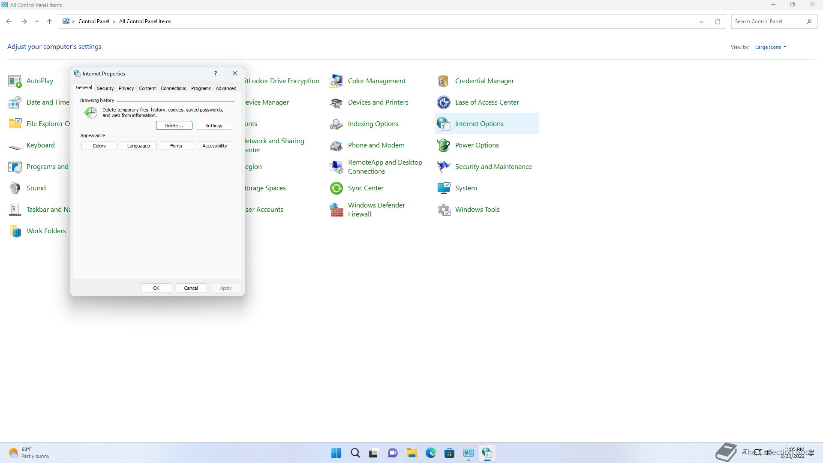Open the Phone and Modem icon
The image size is (823, 463).
(x=336, y=145)
